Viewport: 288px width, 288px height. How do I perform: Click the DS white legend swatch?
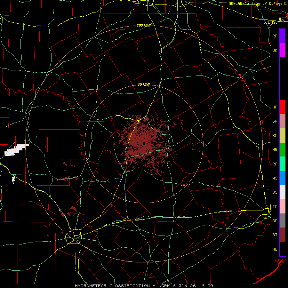[x=283, y=192]
